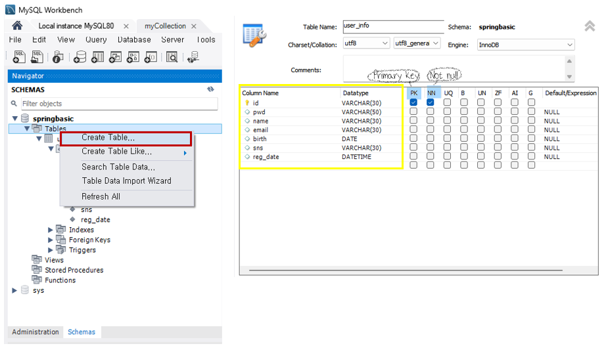The width and height of the screenshot is (608, 348).
Task: Switch to the Schemas tab
Action: [82, 332]
